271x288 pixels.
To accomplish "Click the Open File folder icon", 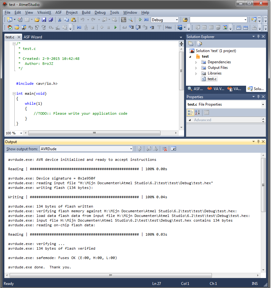I will point(37,20).
